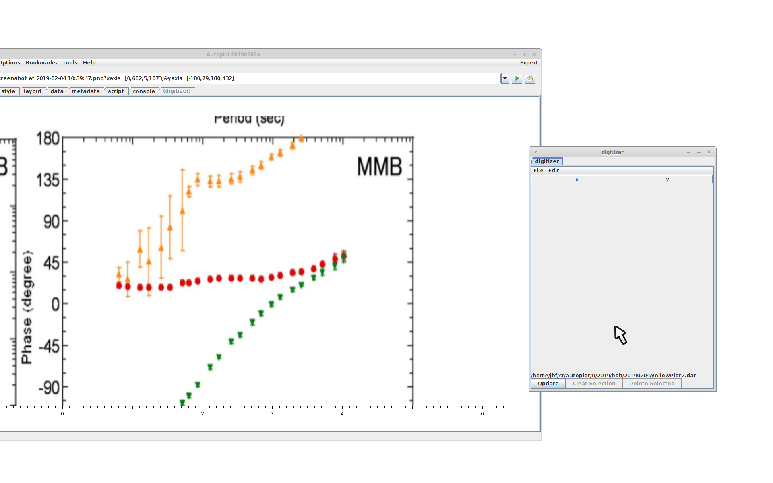Switch to the script tab

coord(116,91)
